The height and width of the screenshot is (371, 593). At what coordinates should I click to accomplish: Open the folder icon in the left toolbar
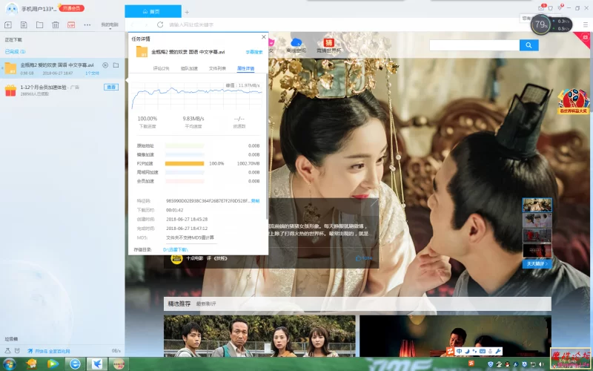[x=40, y=25]
